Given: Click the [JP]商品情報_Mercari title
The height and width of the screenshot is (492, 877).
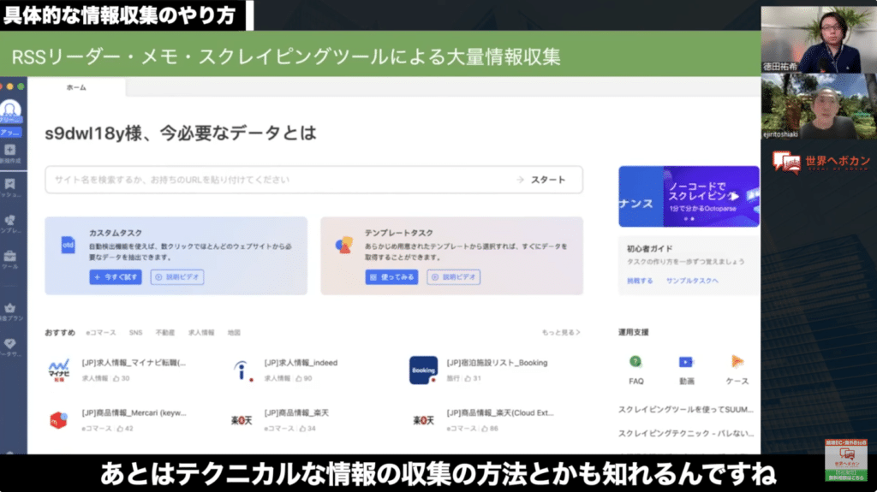Looking at the screenshot, I should 134,413.
